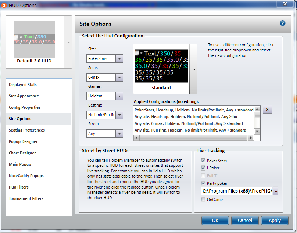Image resolution: width=297 pixels, height=233 pixels.
Task: Toggle Full Tilt live tracking checkbox
Action: coord(203,176)
